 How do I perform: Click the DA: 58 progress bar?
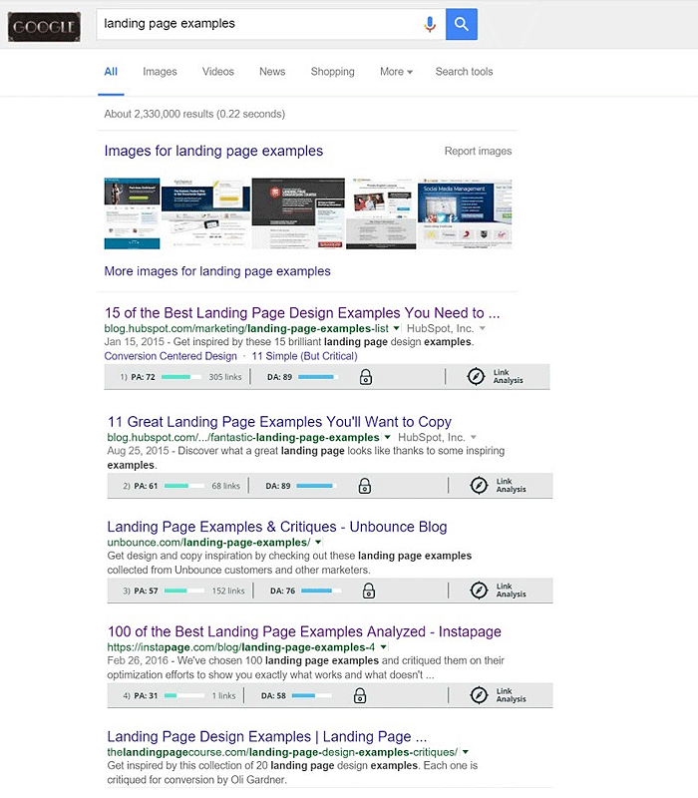coord(312,695)
